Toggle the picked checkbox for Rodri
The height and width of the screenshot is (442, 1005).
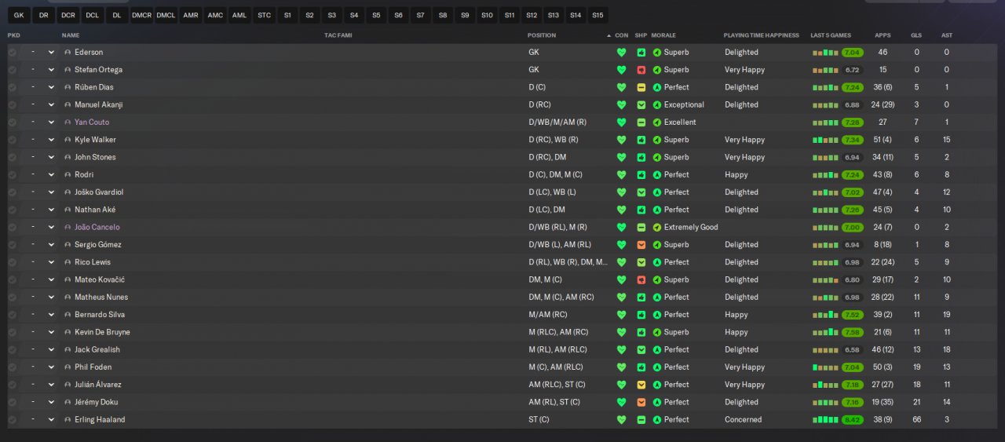coord(12,174)
